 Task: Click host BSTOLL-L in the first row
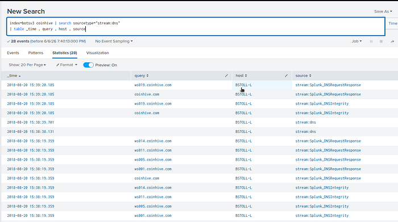243,85
